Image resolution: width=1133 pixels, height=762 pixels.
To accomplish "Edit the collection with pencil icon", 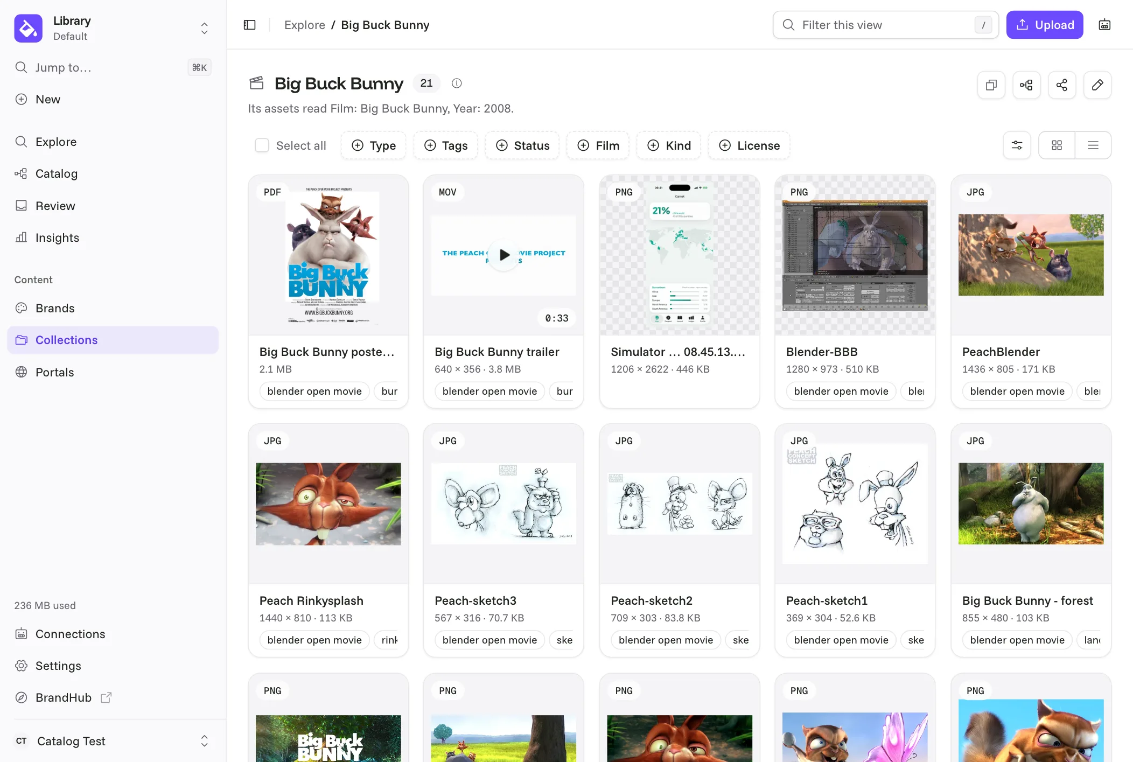I will [1097, 85].
